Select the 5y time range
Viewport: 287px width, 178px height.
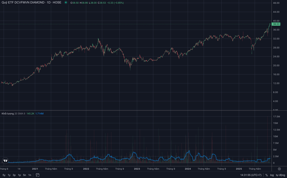(4, 175)
